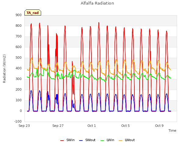Click the 700 y-axis tick label

[19, 36]
